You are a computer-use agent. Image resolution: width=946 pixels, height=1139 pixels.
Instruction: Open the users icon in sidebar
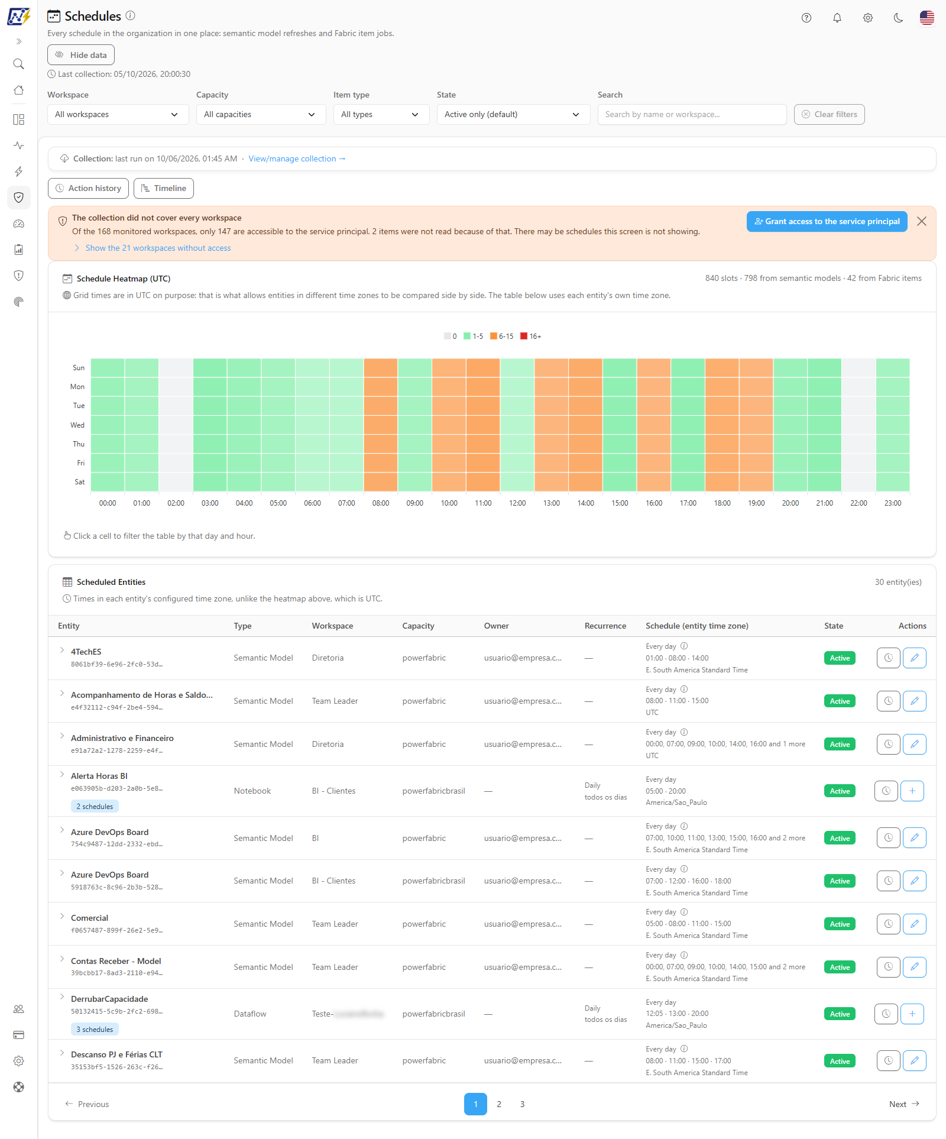point(18,1009)
